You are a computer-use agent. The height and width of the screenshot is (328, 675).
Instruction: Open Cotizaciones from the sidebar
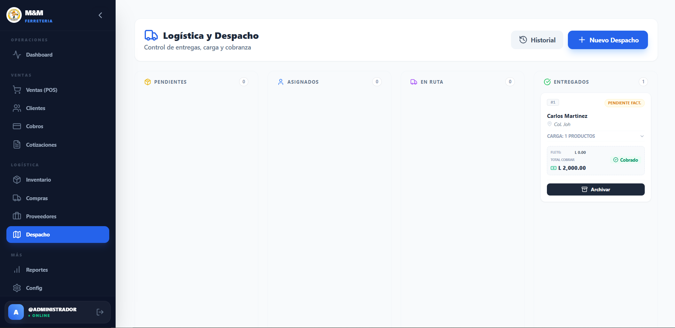[x=41, y=145]
